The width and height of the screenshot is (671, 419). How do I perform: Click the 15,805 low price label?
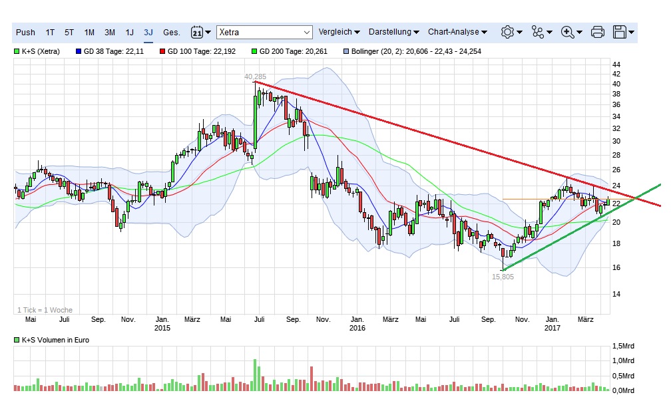pyautogui.click(x=503, y=277)
